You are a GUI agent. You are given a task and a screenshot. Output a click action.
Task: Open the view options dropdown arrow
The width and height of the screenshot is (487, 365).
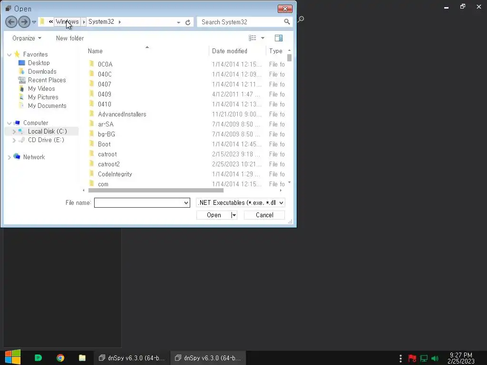point(263,38)
